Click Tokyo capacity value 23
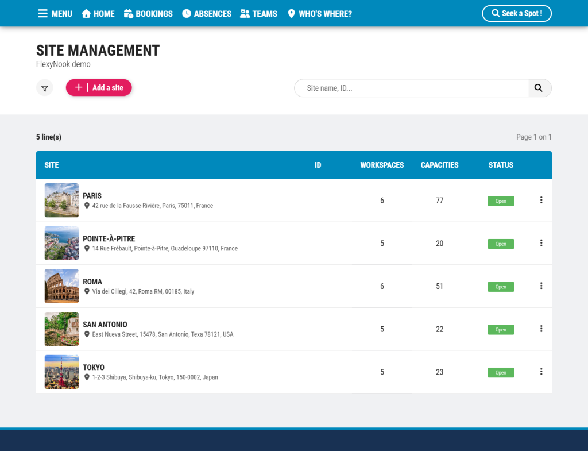This screenshot has height=451, width=588. 439,372
